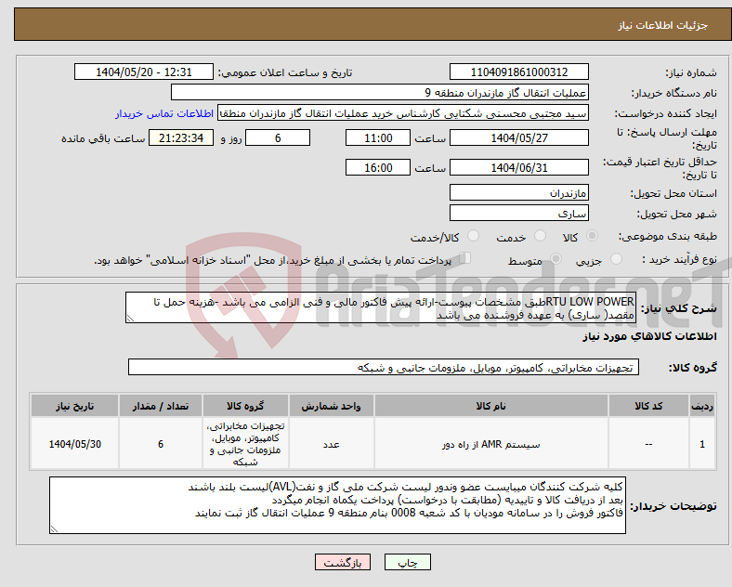Click the ایجاد کننده درخواست field
The height and width of the screenshot is (587, 732).
tap(403, 113)
